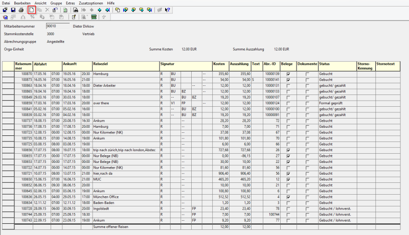Open the Hilfe menu
This screenshot has height=235, width=409.
coord(110,3)
